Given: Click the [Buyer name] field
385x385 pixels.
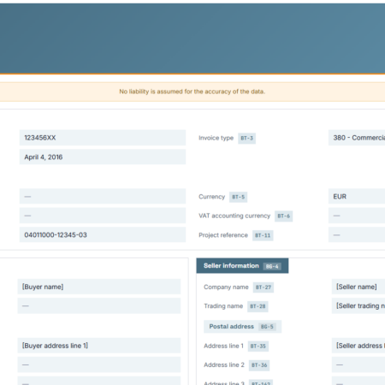Looking at the screenshot, I should point(99,287).
